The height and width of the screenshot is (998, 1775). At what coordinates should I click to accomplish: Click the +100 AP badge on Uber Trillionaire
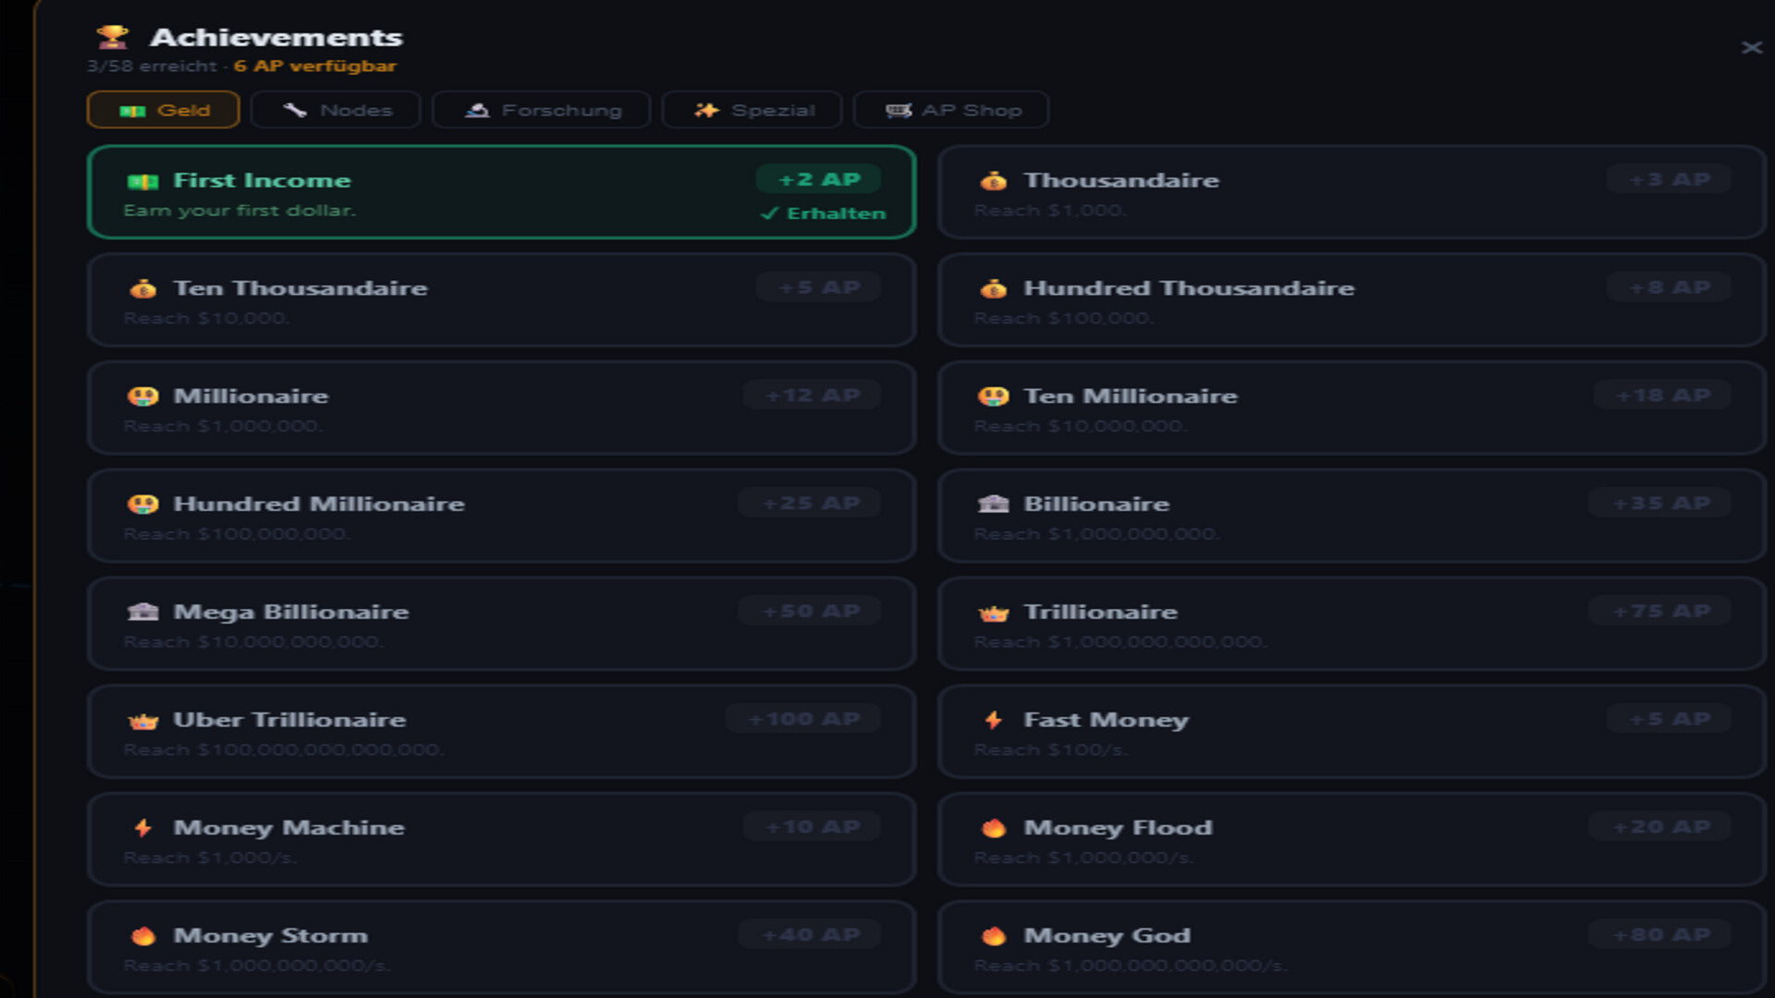(803, 719)
